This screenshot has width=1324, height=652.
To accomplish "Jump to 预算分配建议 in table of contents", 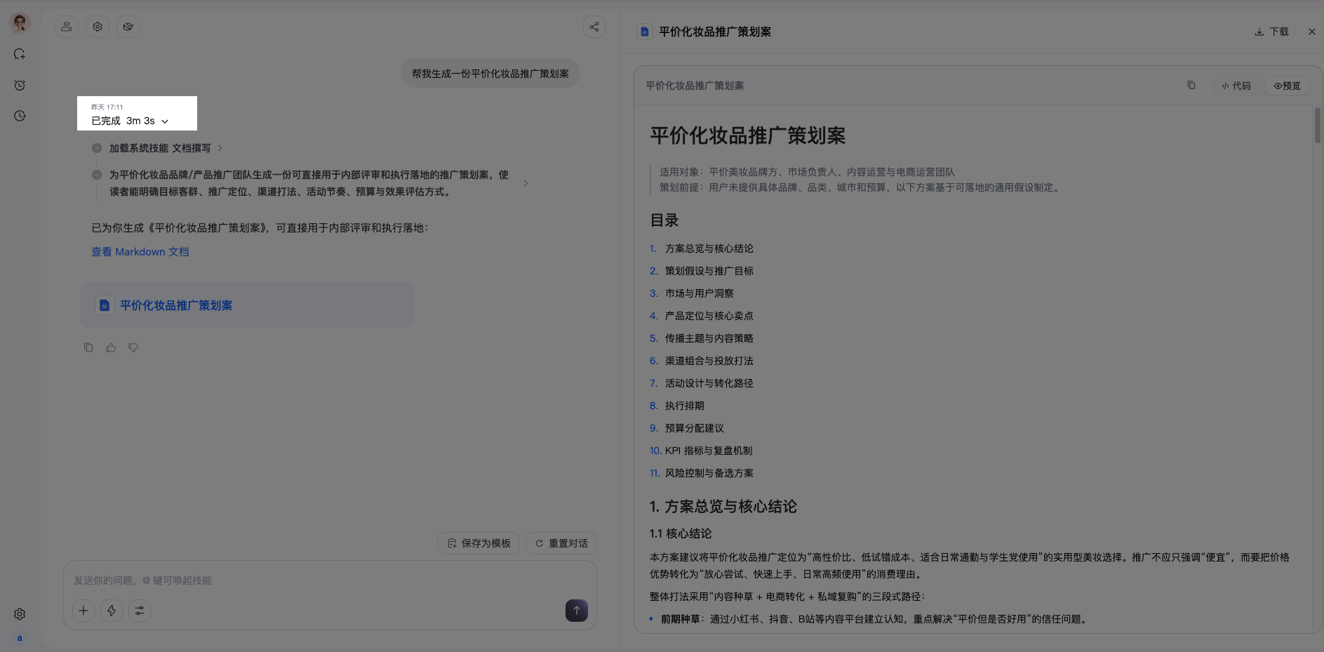I will 695,428.
